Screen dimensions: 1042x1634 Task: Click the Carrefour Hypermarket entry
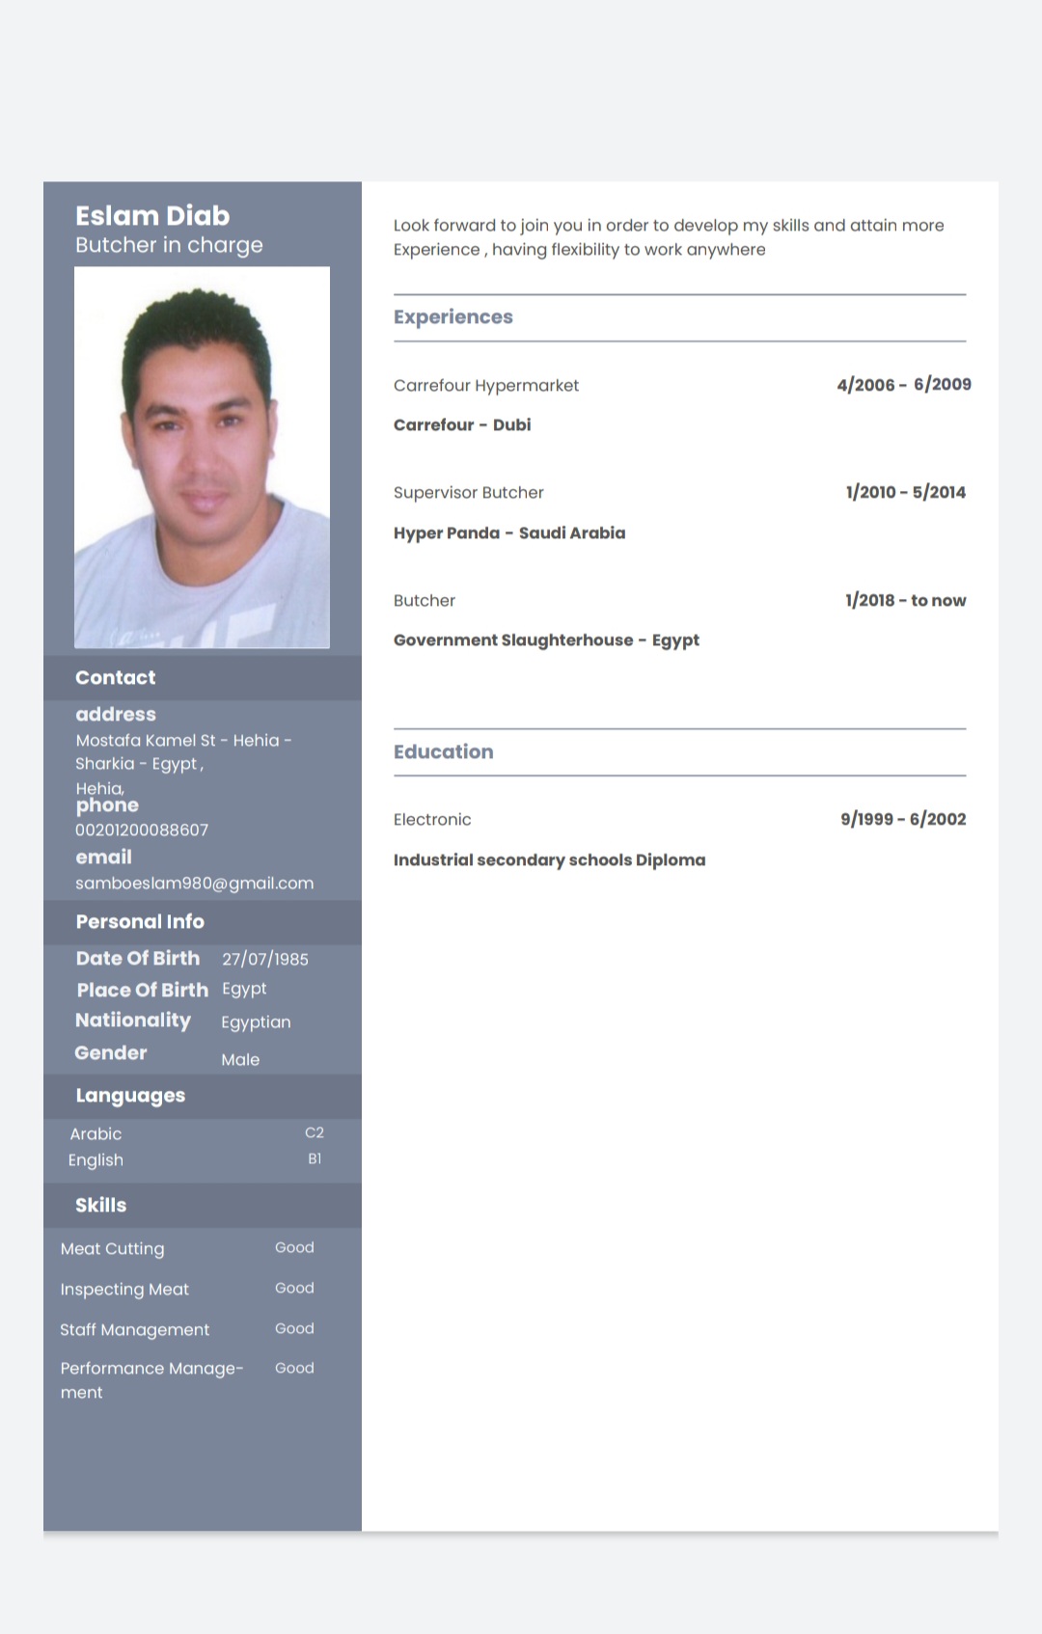tap(486, 386)
